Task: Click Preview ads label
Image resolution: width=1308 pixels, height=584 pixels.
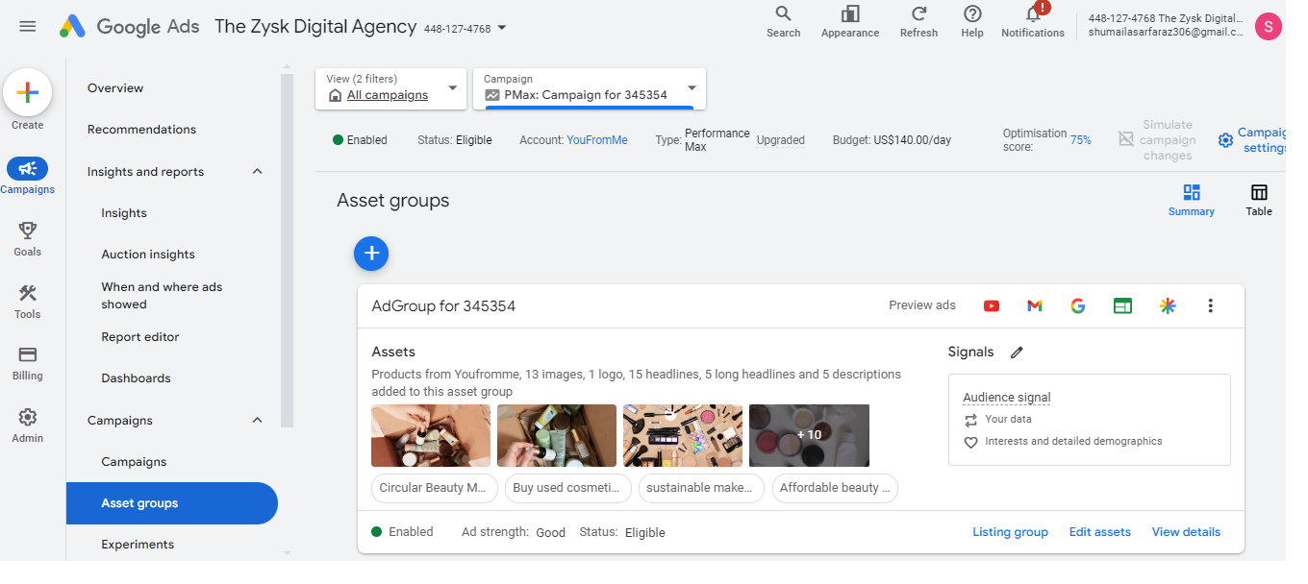Action: point(922,305)
